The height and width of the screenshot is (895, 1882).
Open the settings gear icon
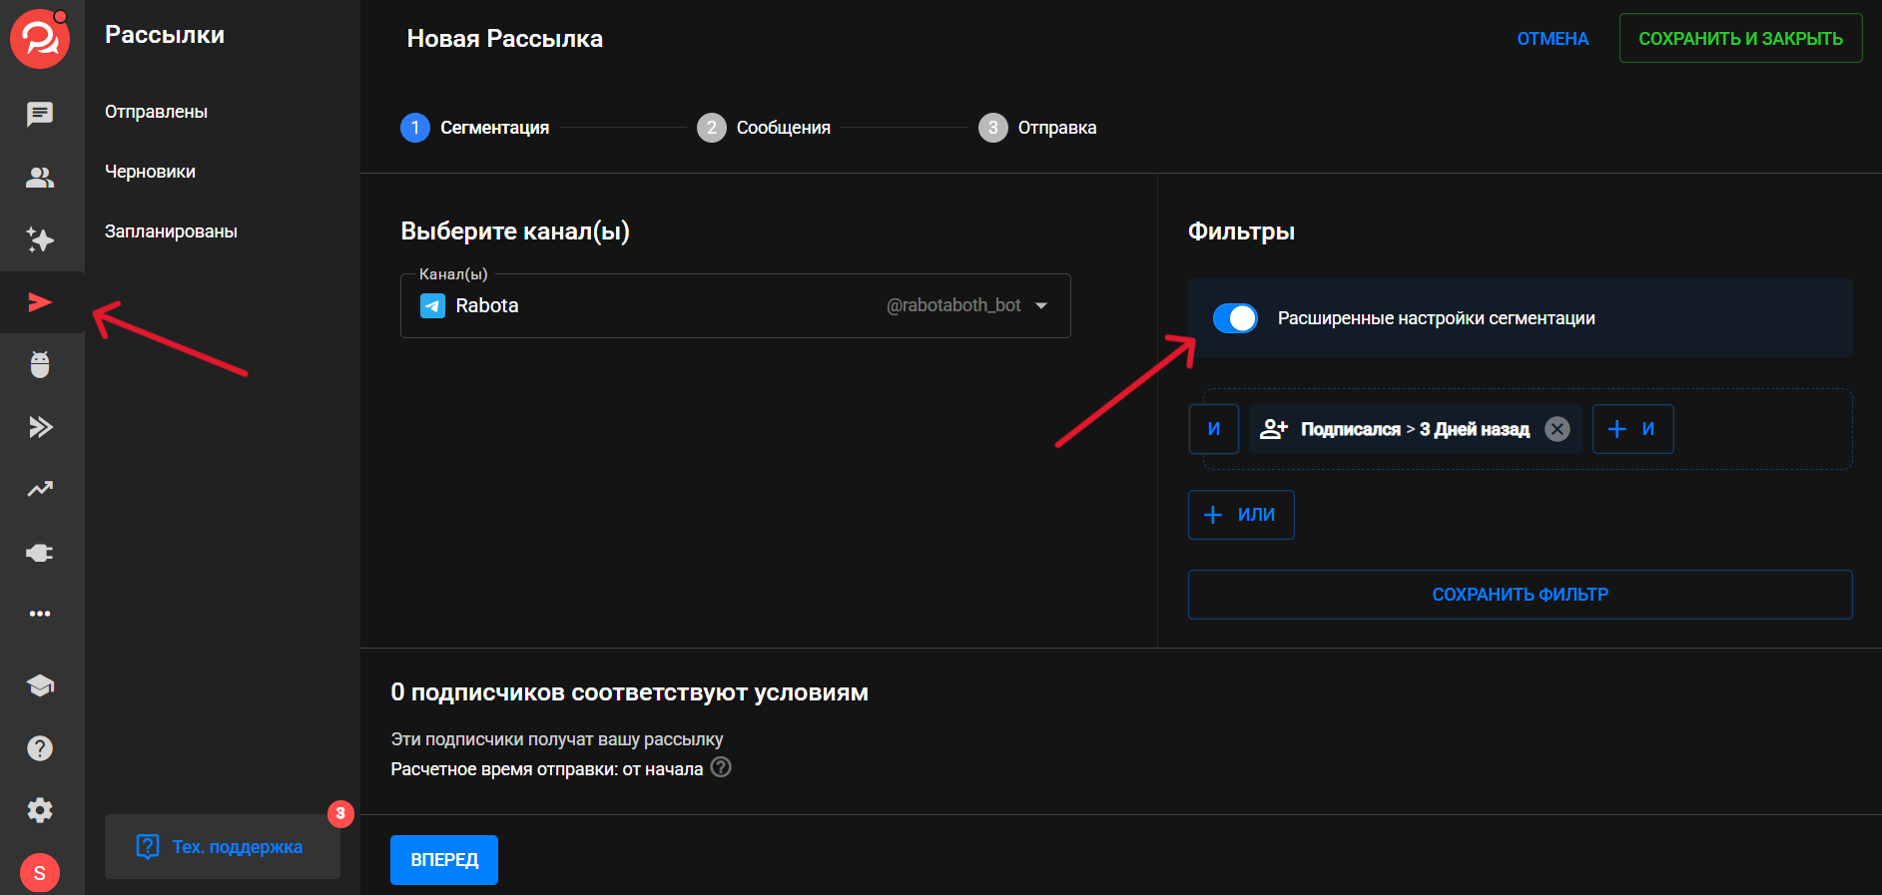point(40,810)
